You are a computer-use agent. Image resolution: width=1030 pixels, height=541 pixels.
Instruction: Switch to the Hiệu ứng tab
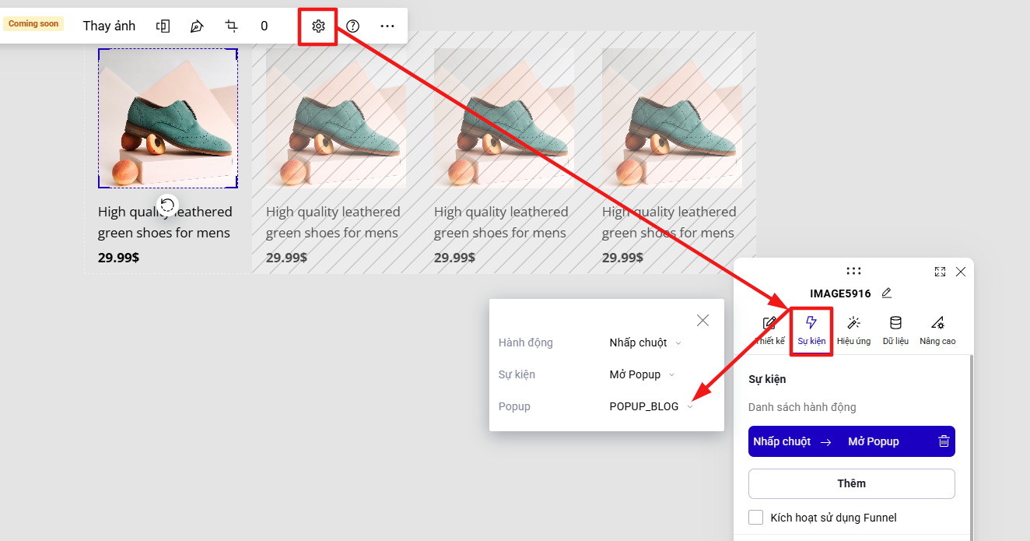pyautogui.click(x=853, y=331)
